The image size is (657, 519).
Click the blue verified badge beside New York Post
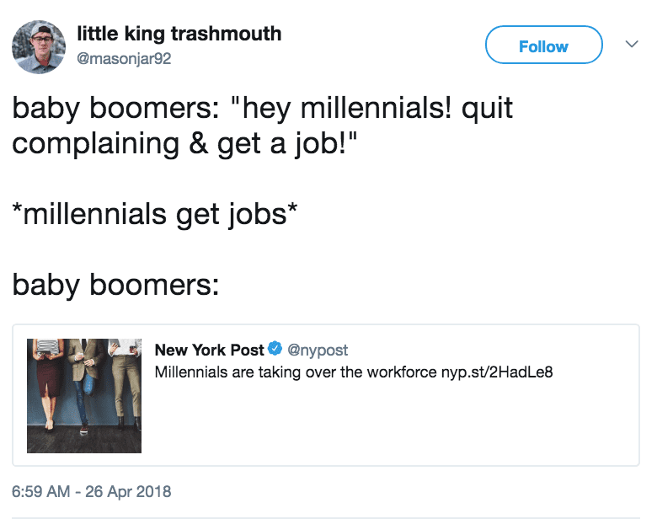coord(275,349)
